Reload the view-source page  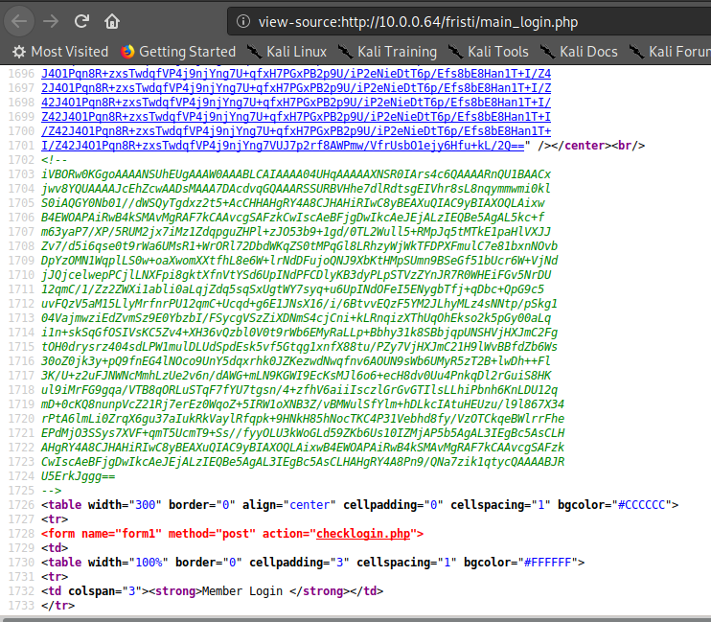tap(82, 20)
